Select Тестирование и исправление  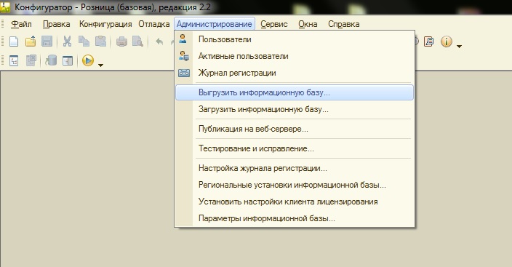(295, 148)
